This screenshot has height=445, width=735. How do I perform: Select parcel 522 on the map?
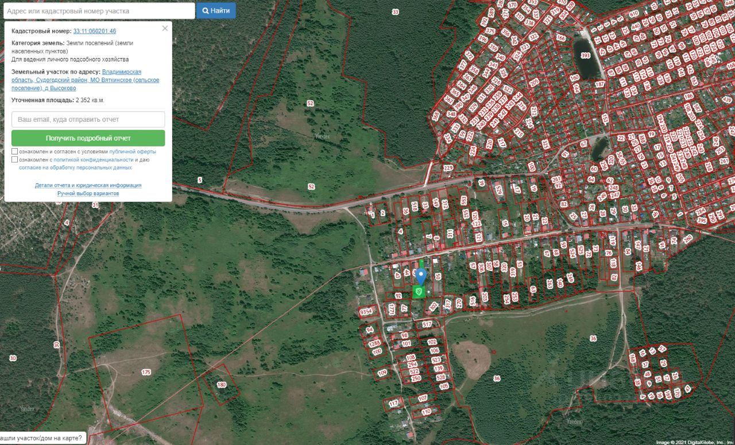[x=414, y=372]
